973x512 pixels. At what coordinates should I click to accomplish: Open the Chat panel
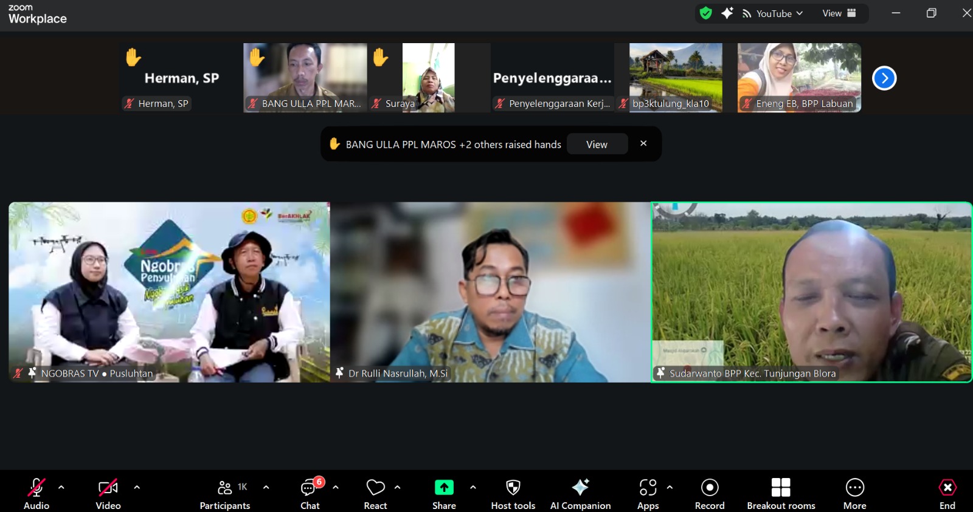[x=310, y=493]
